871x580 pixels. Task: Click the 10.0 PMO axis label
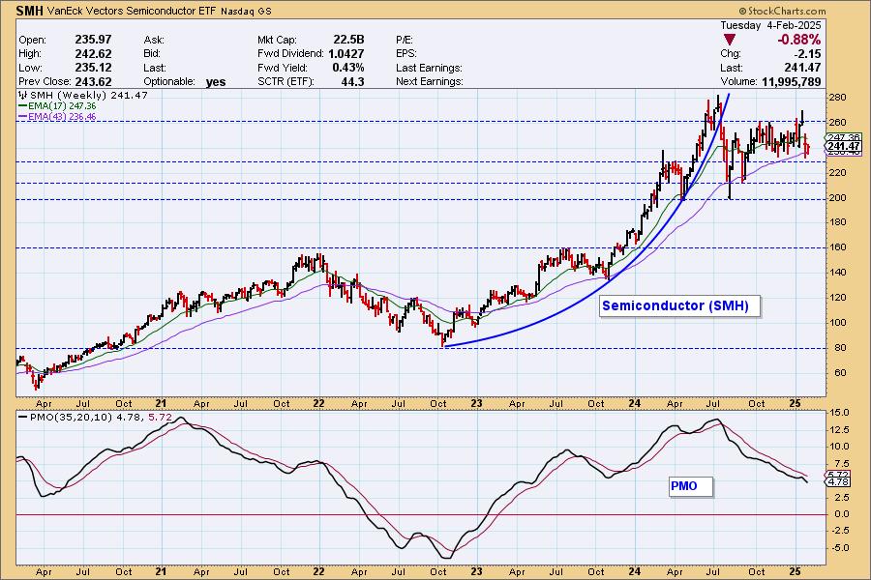(x=838, y=447)
